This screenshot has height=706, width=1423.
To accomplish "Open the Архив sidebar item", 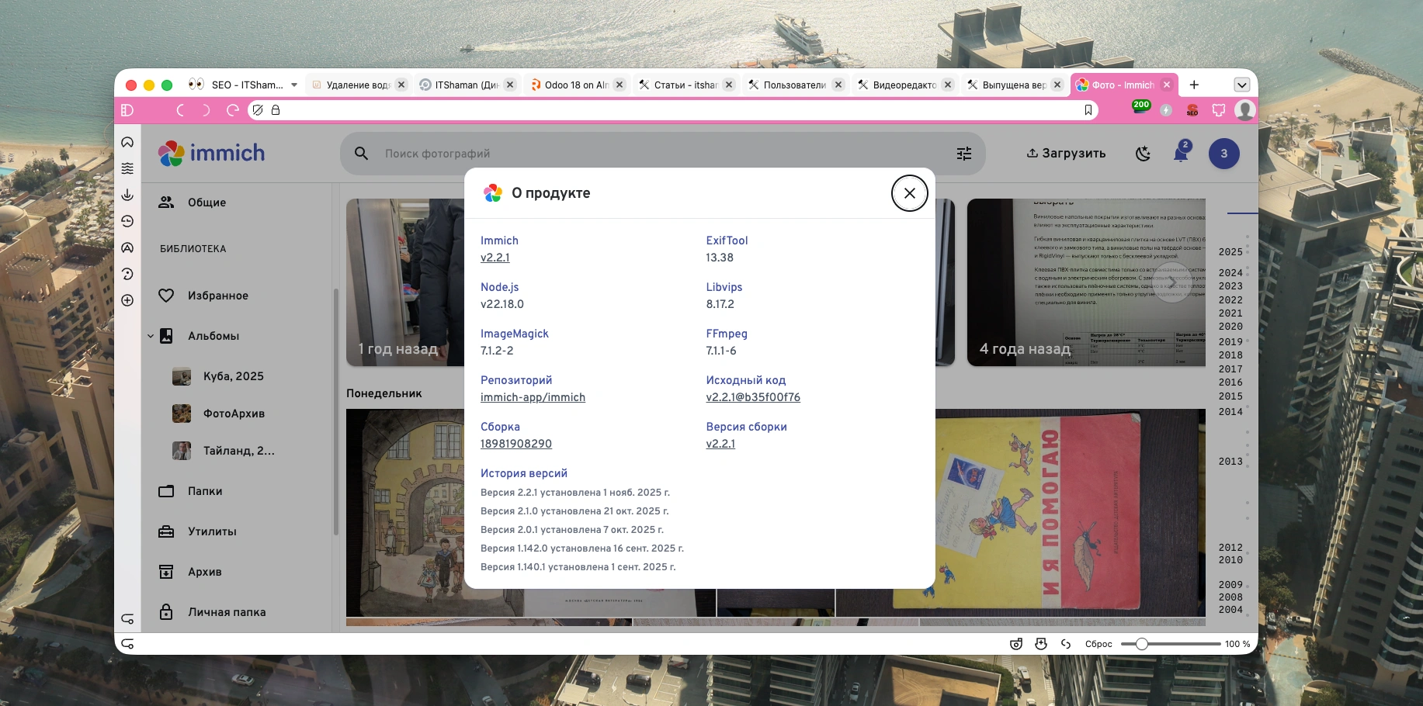I will point(204,572).
